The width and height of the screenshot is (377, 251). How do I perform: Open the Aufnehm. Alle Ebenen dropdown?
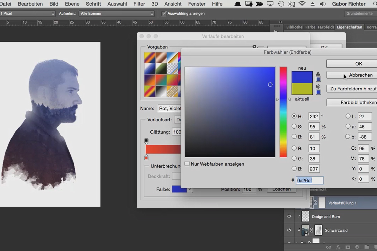pyautogui.click(x=117, y=13)
